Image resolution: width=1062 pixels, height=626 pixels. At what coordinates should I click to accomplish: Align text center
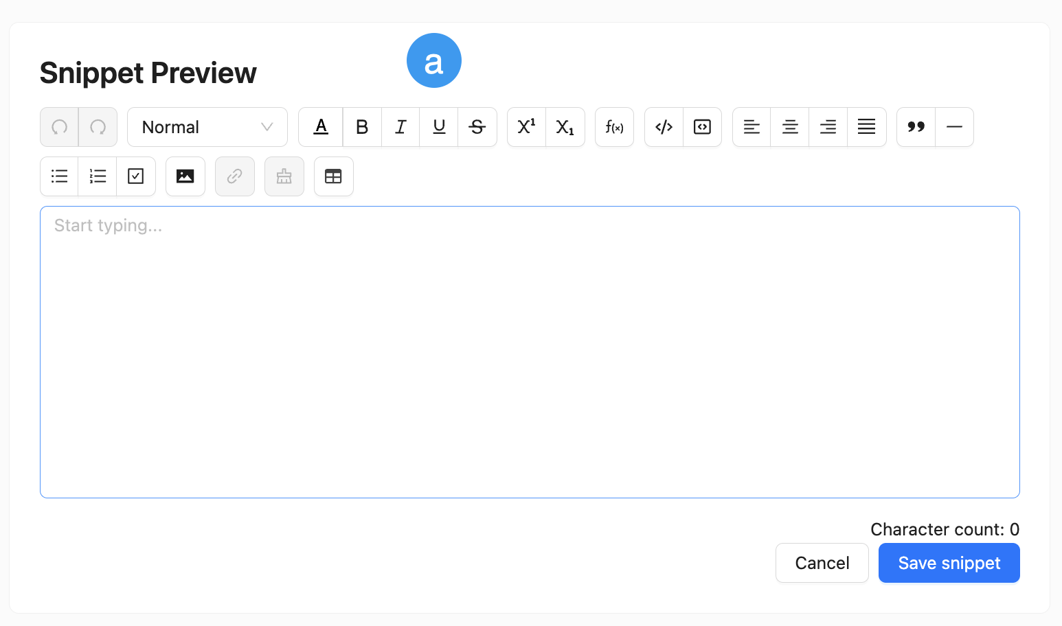(x=790, y=127)
